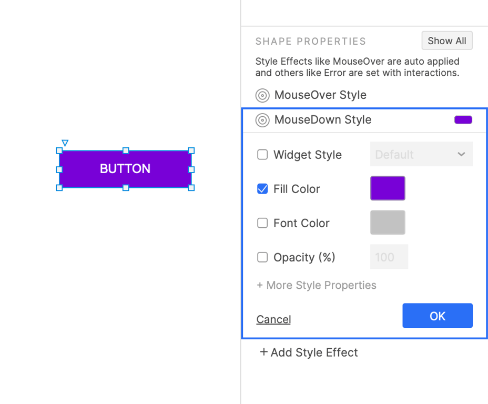488x404 pixels.
Task: Click the MouseDown Style target icon
Action: pos(262,120)
